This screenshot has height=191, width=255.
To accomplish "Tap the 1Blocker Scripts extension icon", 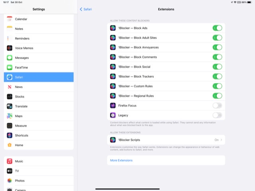I will [113, 140].
